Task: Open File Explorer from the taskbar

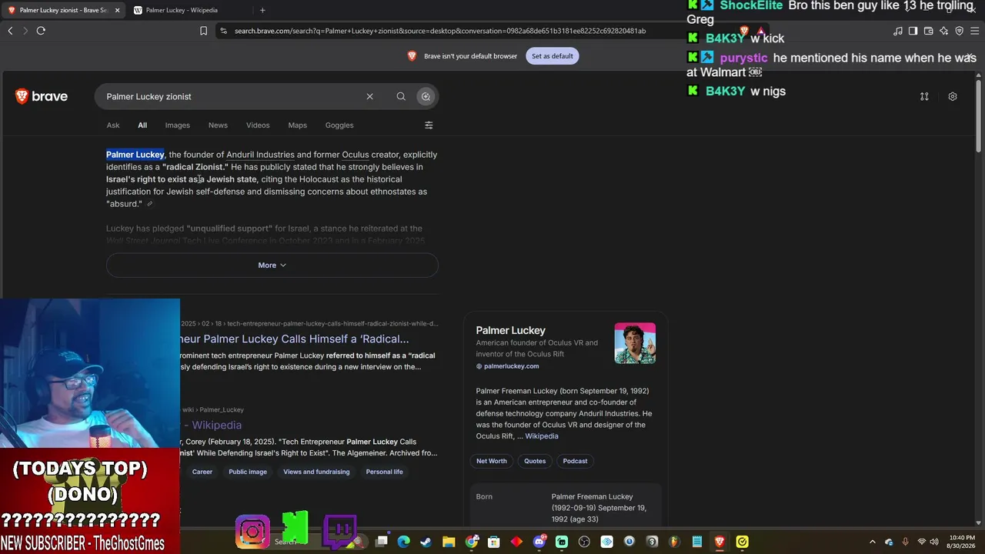Action: tap(449, 542)
